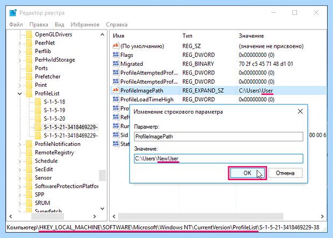Select the ProfileNotification tree item
333x238 pixels.
[58, 144]
